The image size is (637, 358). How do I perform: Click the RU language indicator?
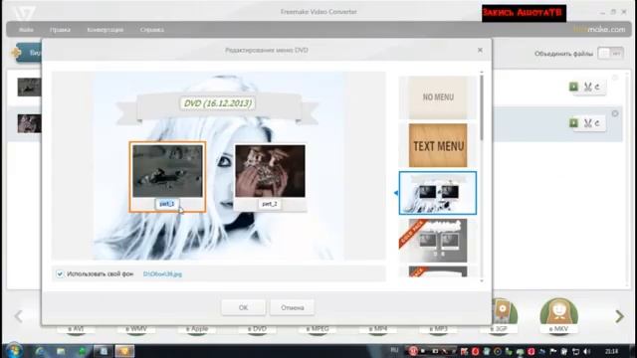click(x=394, y=350)
